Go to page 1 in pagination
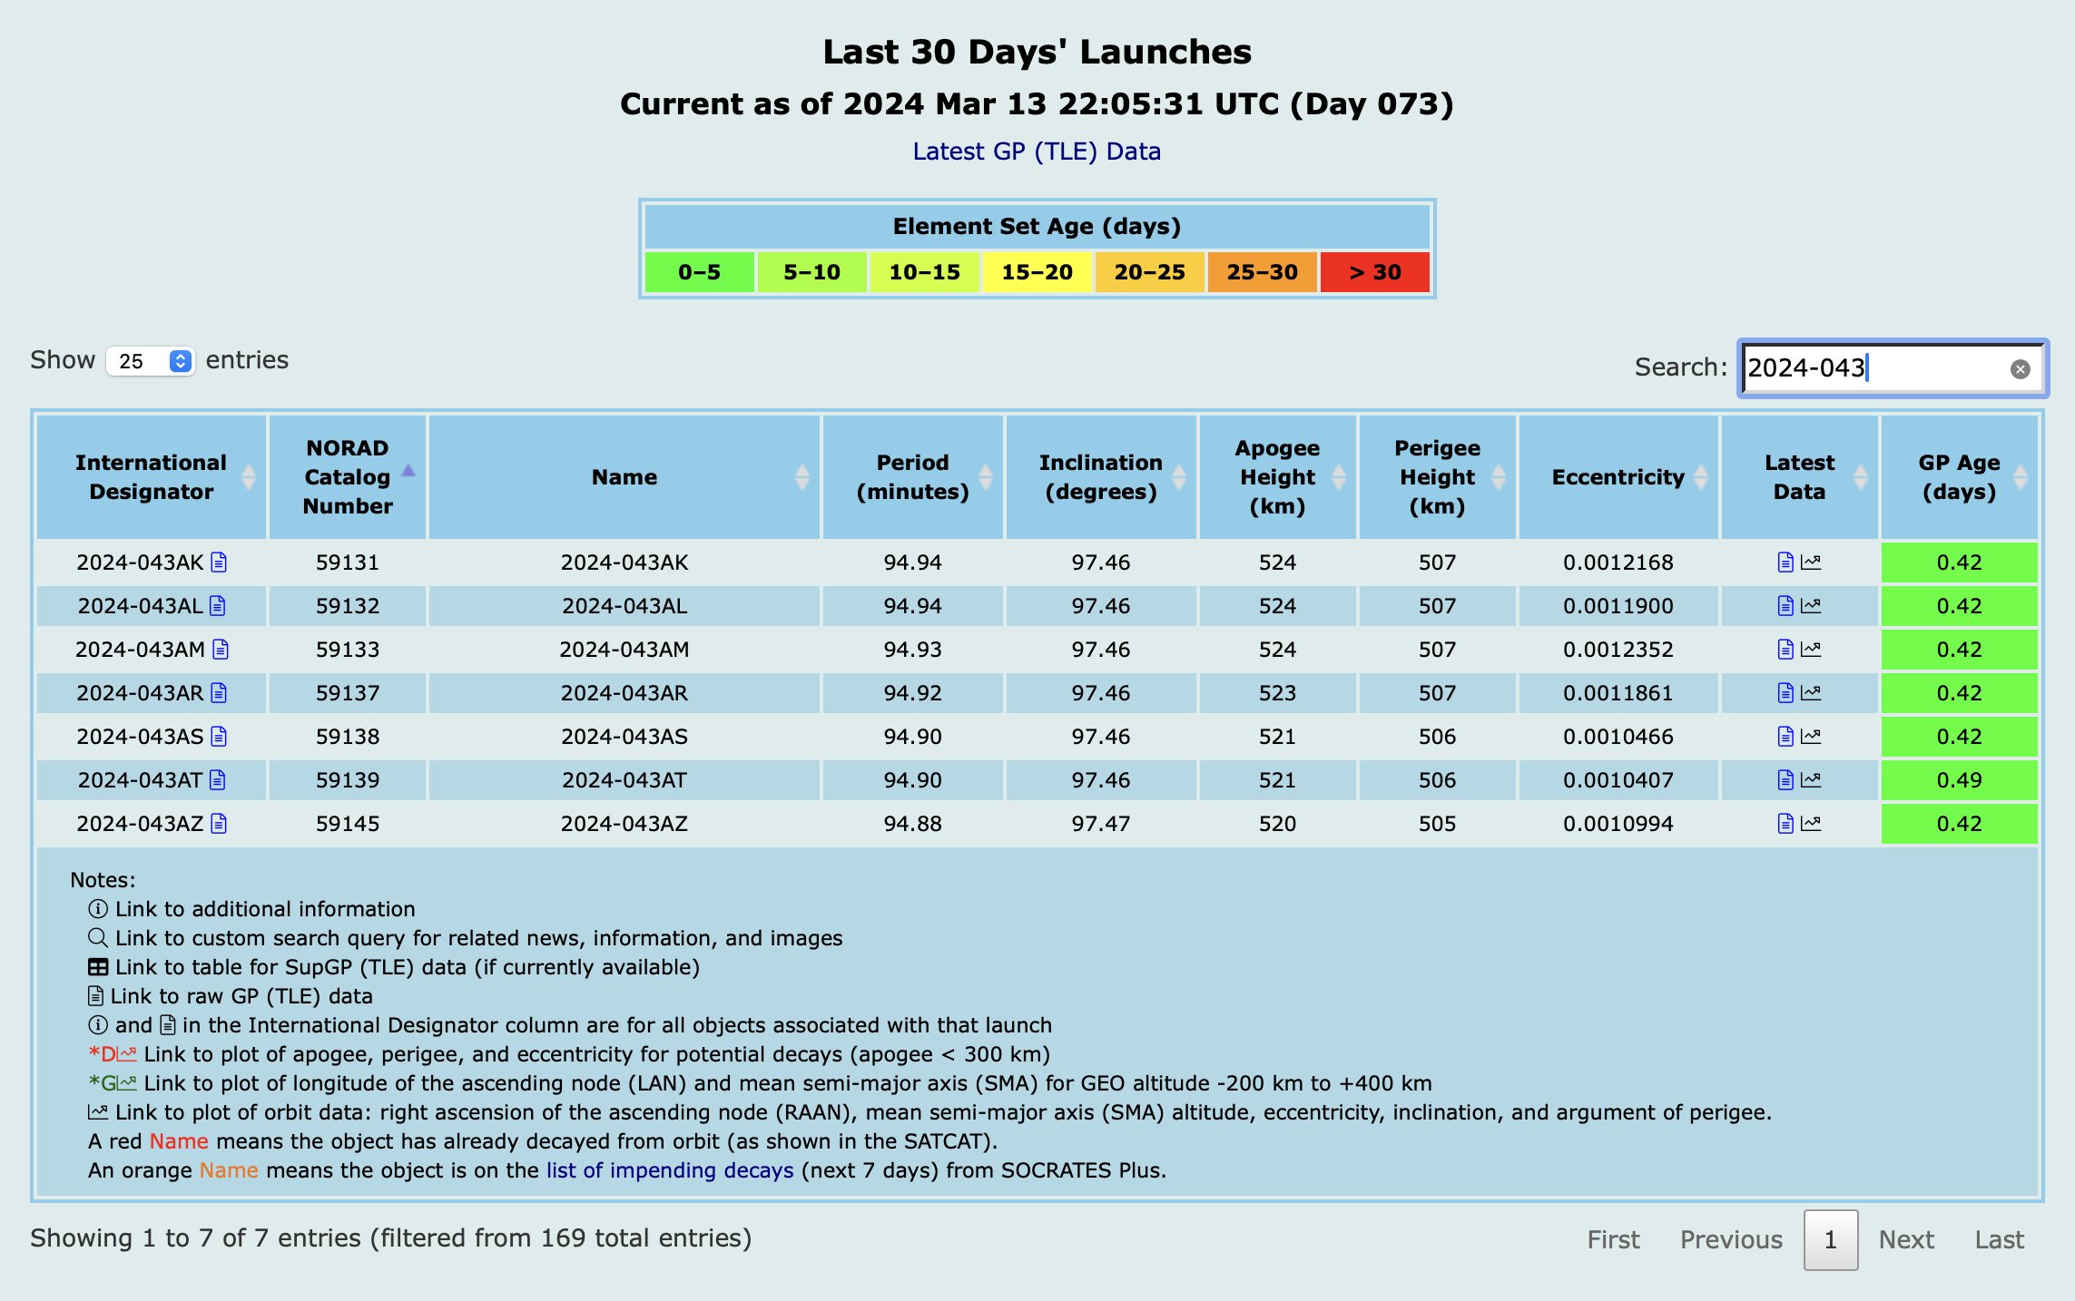The height and width of the screenshot is (1301, 2075). [1830, 1239]
